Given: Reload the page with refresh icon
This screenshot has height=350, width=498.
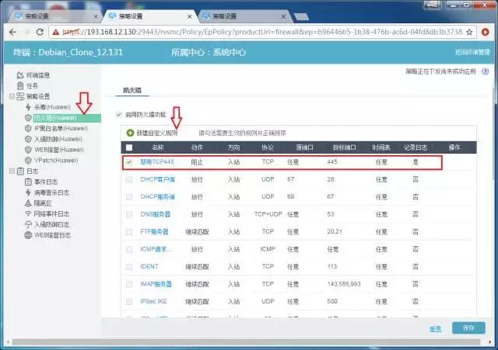Looking at the screenshot, I should [40, 32].
